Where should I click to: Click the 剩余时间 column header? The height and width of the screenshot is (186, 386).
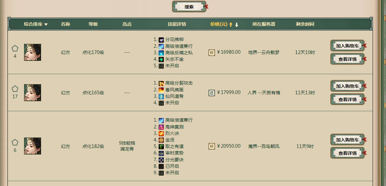[305, 24]
